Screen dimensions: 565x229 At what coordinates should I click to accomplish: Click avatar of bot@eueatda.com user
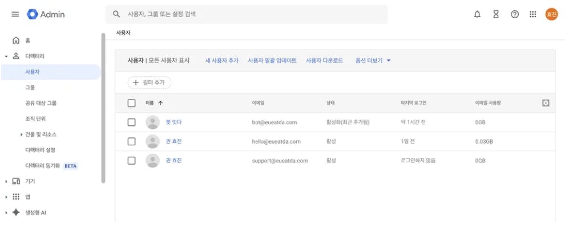click(153, 122)
